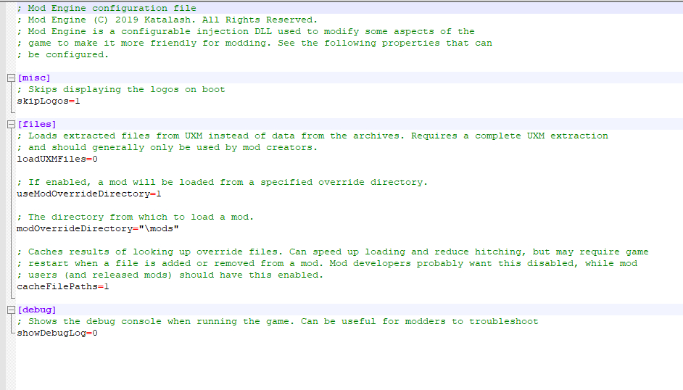The height and width of the screenshot is (390, 683).
Task: Place cursor on loadUXMFiles=0 line
Action: (x=57, y=159)
